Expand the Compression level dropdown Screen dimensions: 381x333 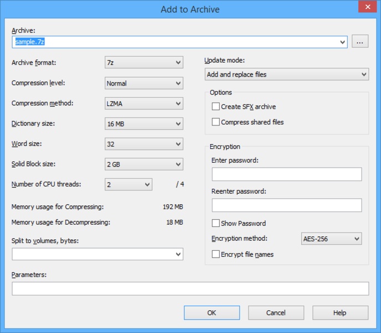[x=144, y=83]
